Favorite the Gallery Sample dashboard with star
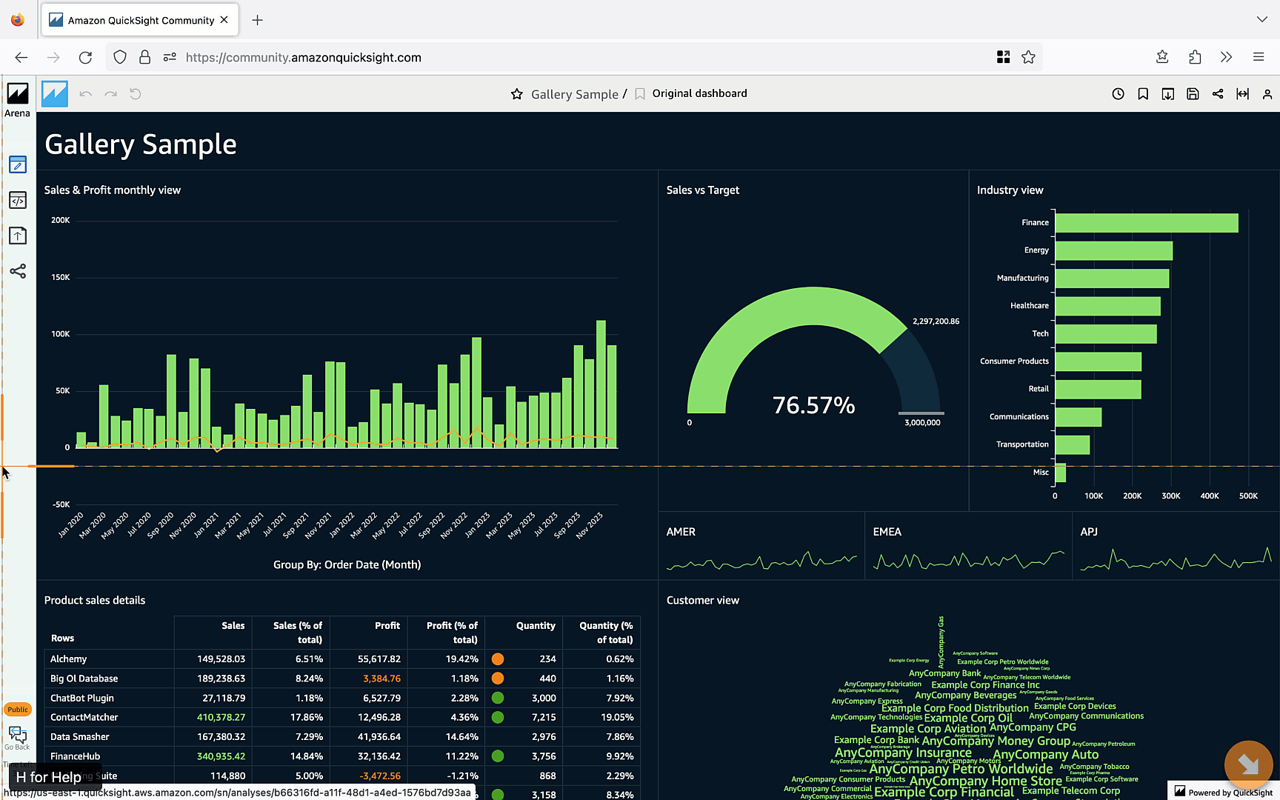 pos(517,94)
